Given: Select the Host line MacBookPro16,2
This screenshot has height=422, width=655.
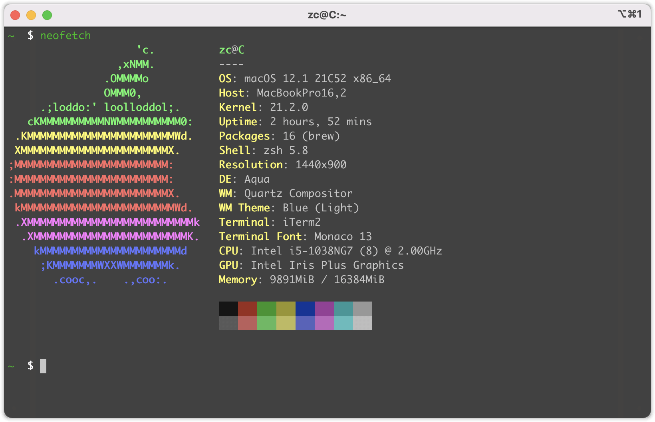Looking at the screenshot, I should (x=283, y=93).
